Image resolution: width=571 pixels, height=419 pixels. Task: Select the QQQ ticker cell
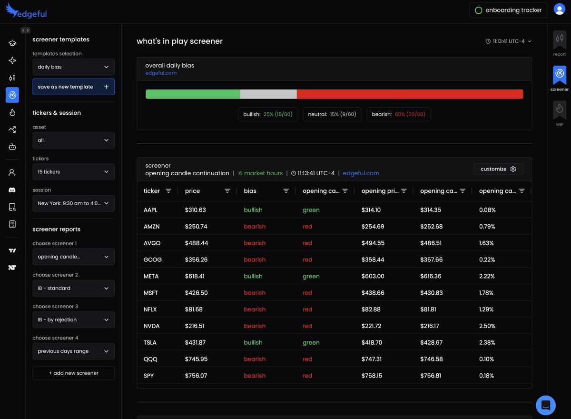[150, 359]
